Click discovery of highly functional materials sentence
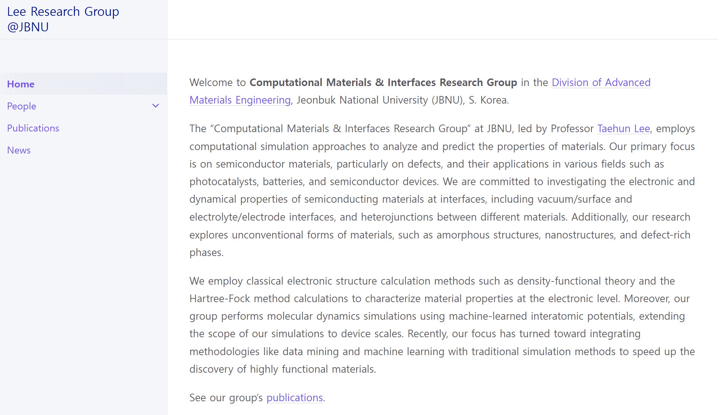 click(283, 369)
